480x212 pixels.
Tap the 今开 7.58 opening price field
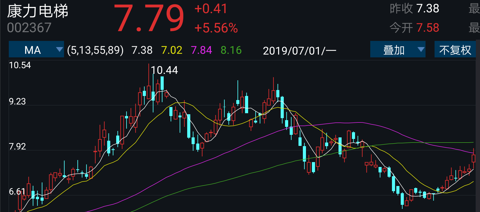point(414,28)
